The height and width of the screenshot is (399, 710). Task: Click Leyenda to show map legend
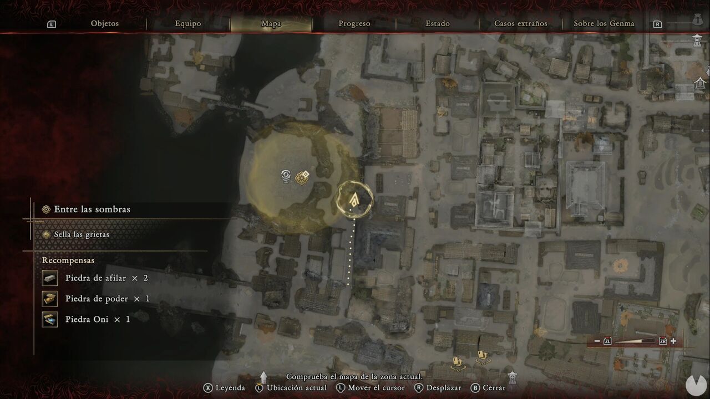tap(224, 388)
